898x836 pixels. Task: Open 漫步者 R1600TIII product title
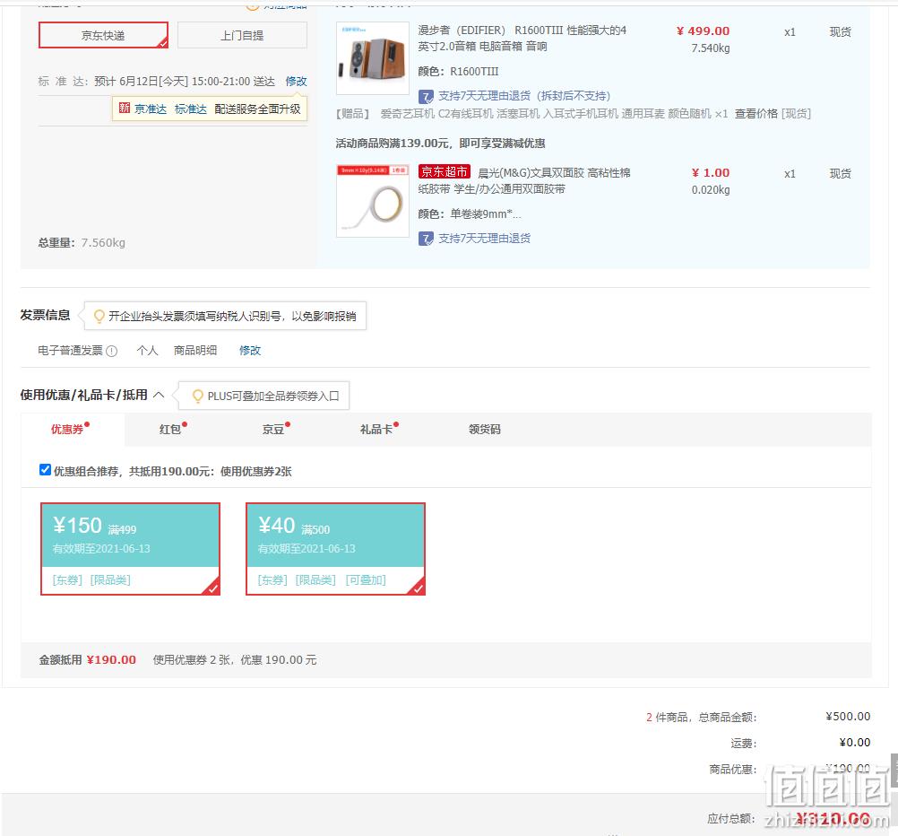[x=522, y=38]
